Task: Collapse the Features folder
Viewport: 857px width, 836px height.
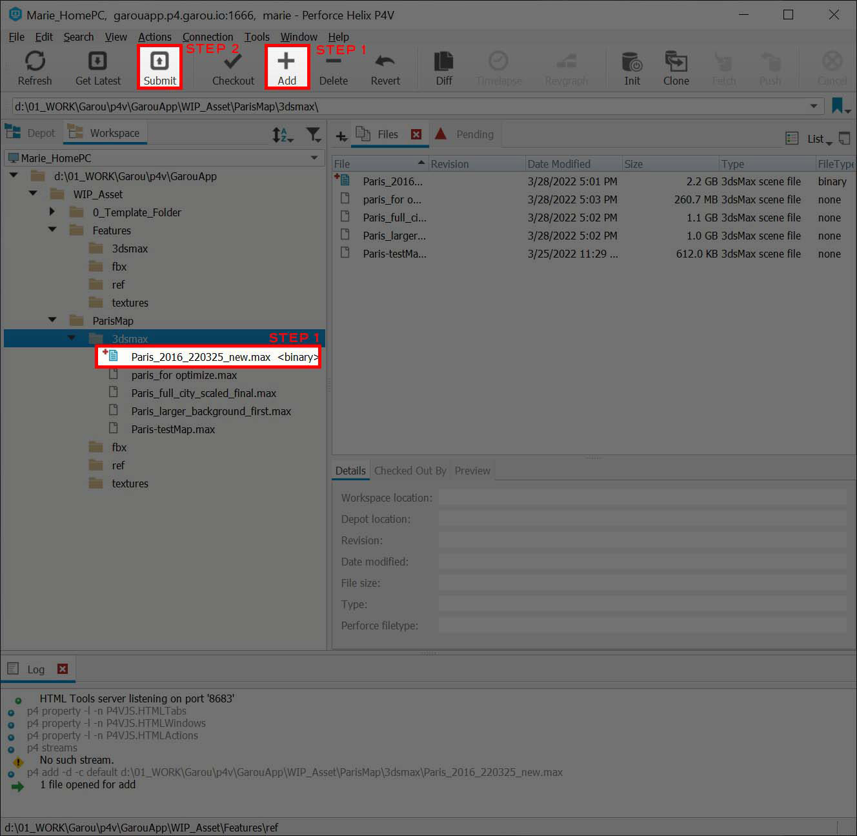Action: click(52, 230)
